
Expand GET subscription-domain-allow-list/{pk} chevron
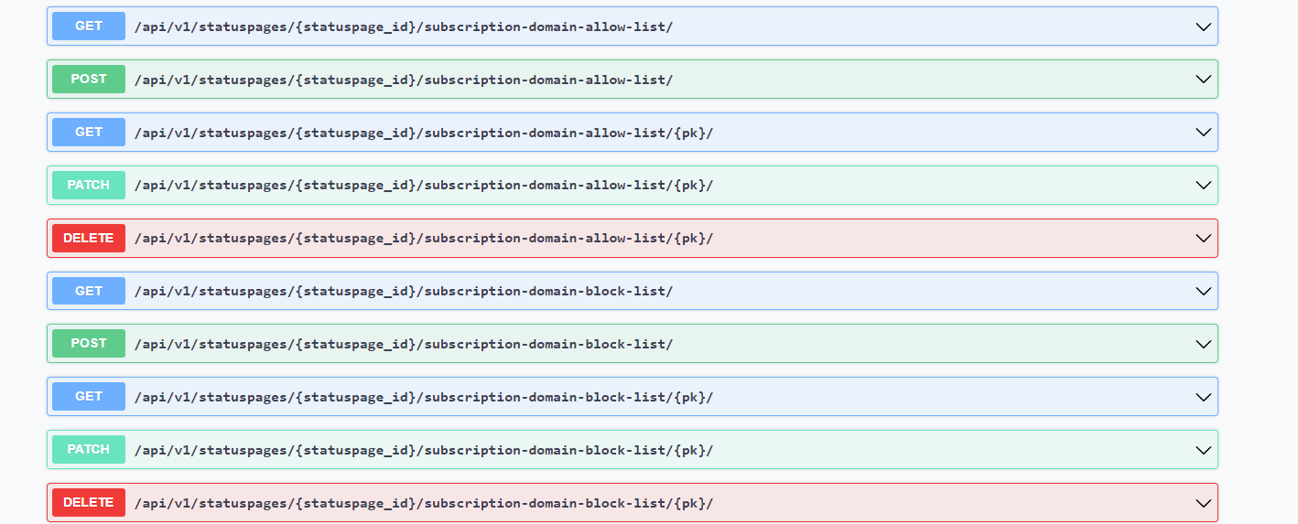pyautogui.click(x=1204, y=133)
